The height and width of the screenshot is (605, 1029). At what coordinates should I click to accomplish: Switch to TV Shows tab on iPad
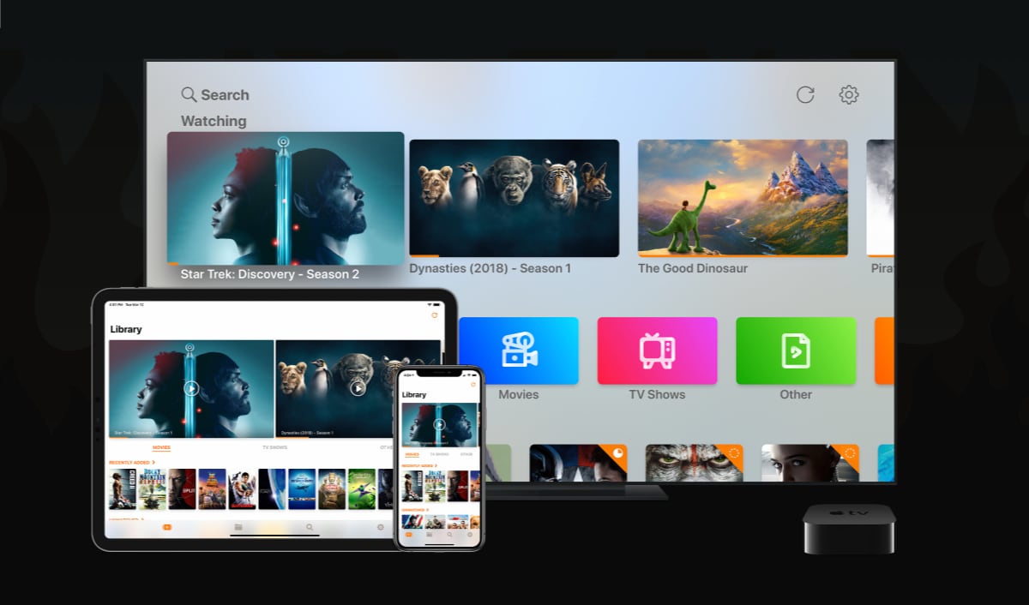point(274,447)
